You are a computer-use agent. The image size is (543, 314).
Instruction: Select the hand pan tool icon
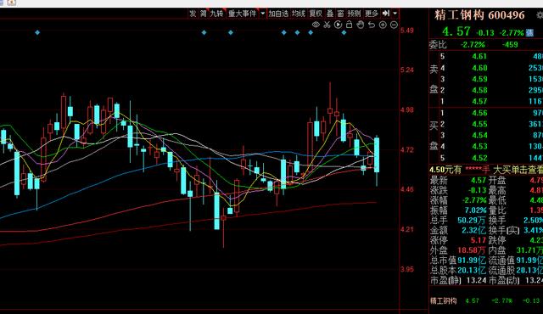(x=360, y=25)
